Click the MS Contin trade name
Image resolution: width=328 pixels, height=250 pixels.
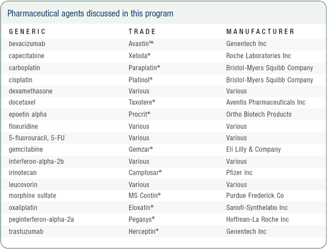point(145,196)
